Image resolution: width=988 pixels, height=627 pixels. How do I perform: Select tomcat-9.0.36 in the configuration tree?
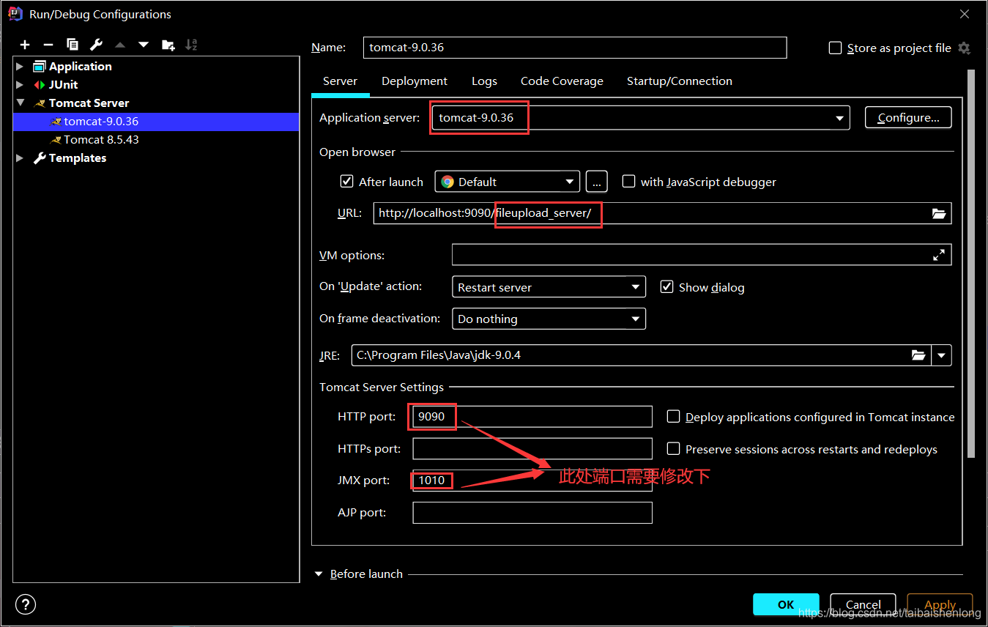[156, 122]
